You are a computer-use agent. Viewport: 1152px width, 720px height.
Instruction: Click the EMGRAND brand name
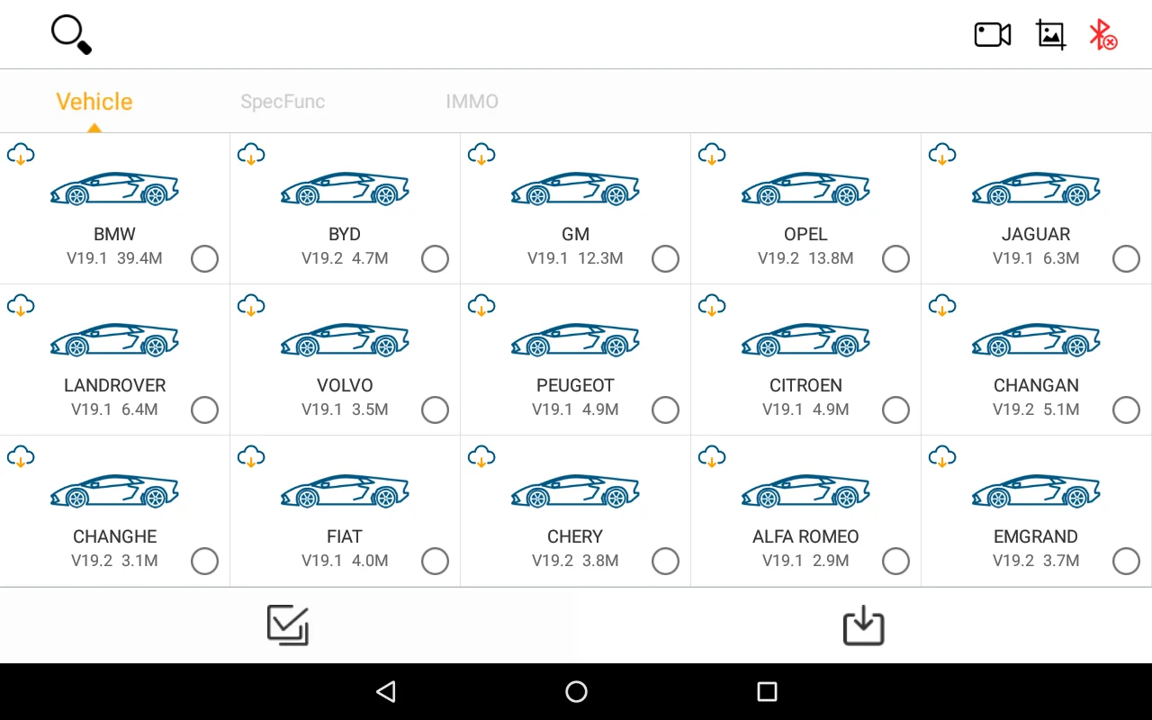pyautogui.click(x=1036, y=536)
